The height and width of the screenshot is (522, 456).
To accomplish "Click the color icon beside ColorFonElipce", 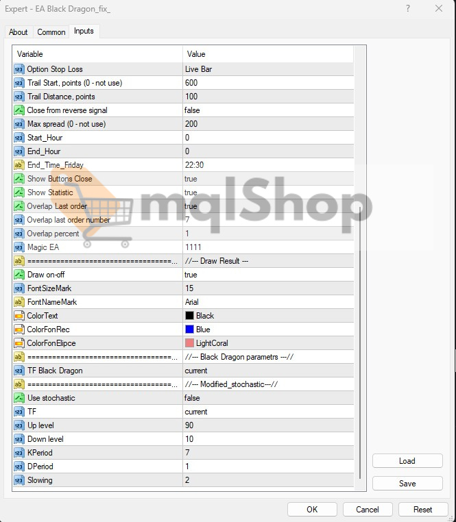I will point(19,343).
